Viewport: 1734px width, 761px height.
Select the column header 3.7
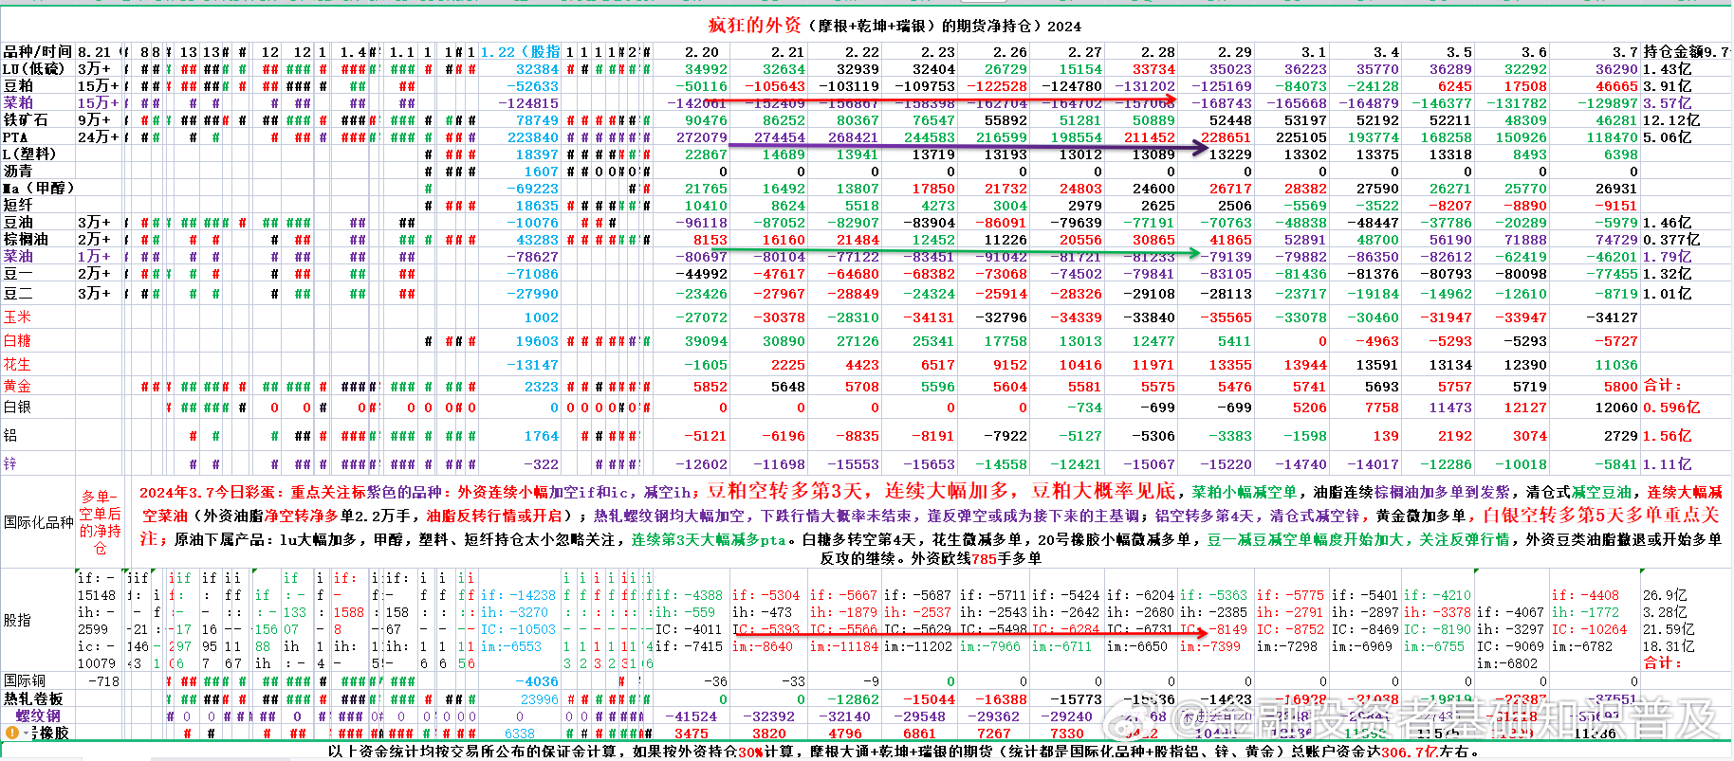click(x=1624, y=52)
